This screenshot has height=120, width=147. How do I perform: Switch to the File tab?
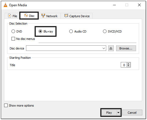pos(13,16)
